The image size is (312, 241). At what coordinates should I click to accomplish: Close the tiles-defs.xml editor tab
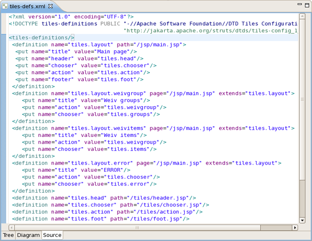coord(50,6)
